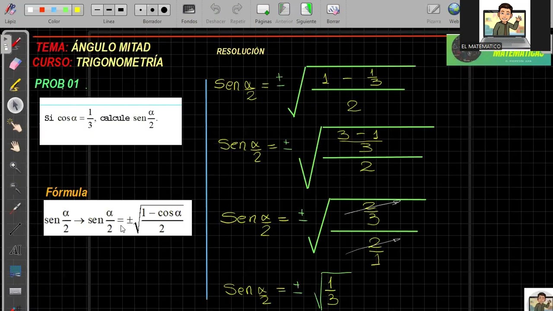
Task: Go to previous page with Anterior
Action: click(284, 13)
